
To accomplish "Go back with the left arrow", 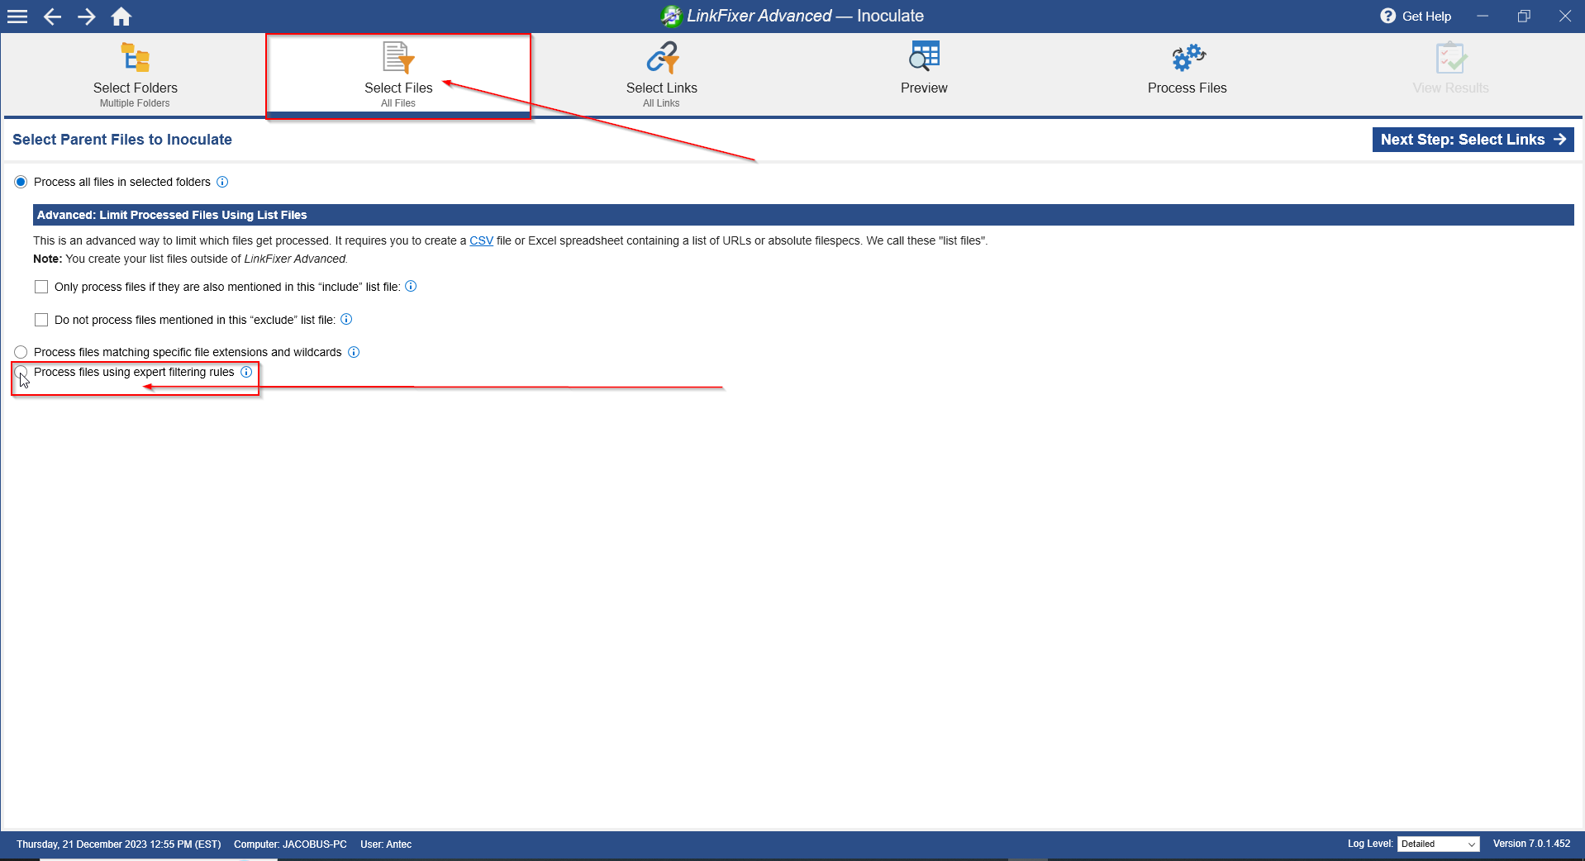I will [52, 17].
